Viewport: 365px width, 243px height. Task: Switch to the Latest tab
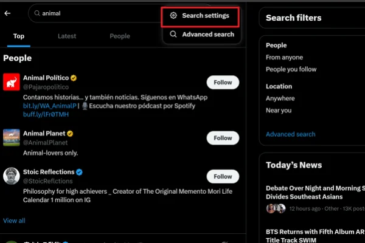[67, 36]
